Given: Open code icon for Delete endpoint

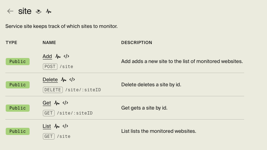Looking at the screenshot, I should pos(72,80).
